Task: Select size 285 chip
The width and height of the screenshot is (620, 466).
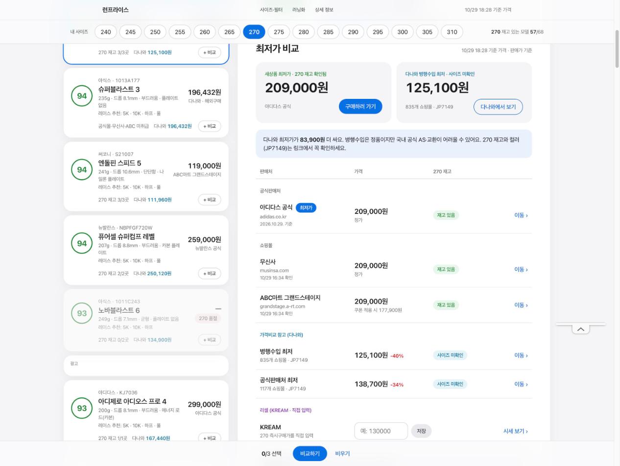Action: click(328, 32)
